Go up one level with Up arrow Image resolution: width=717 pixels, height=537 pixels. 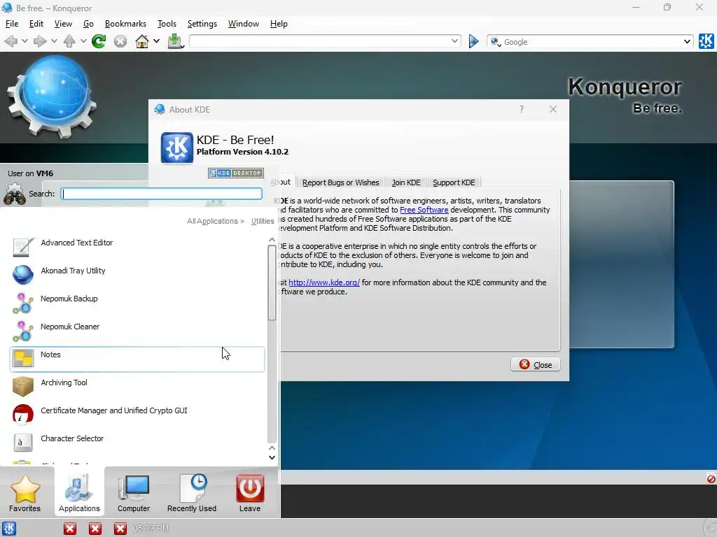pyautogui.click(x=69, y=41)
